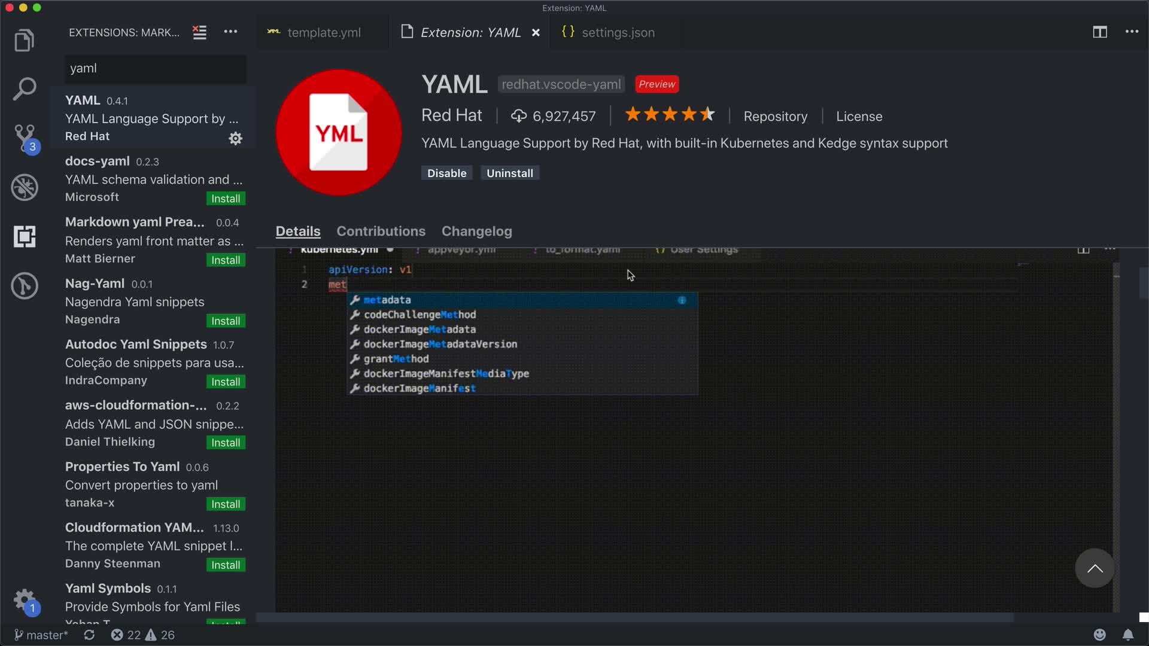Image resolution: width=1149 pixels, height=646 pixels.
Task: Install the docs-yaml extension
Action: (x=226, y=199)
